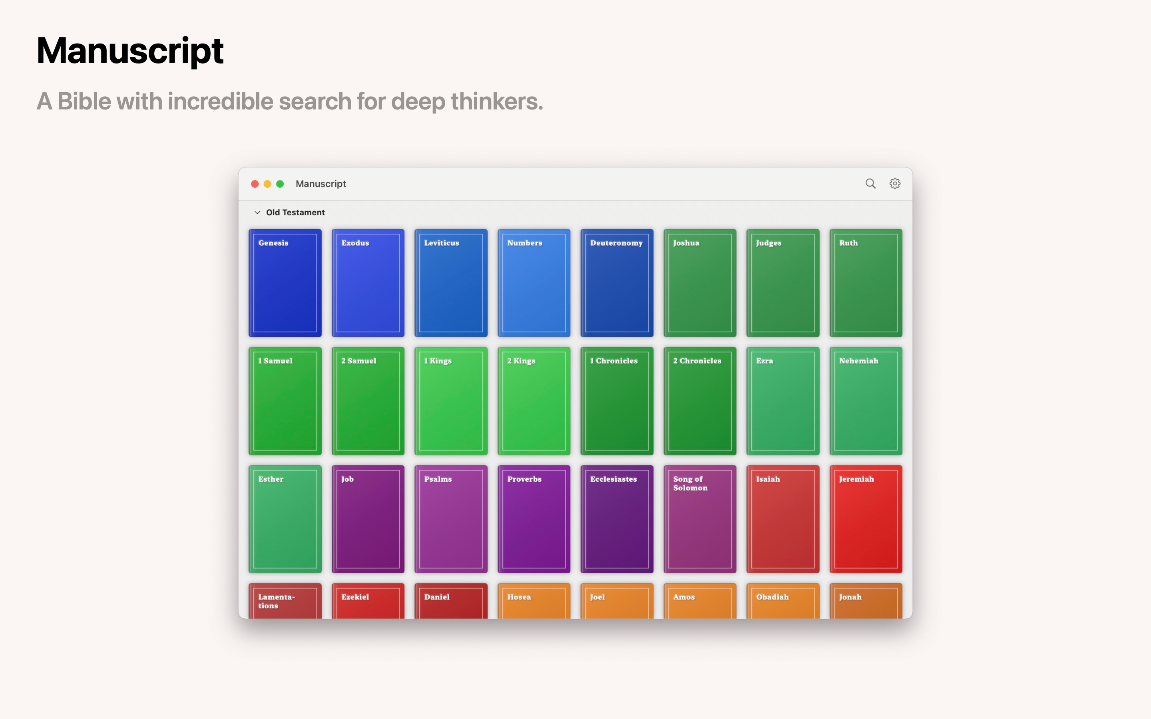Click the Ezekiel book cover

(368, 601)
